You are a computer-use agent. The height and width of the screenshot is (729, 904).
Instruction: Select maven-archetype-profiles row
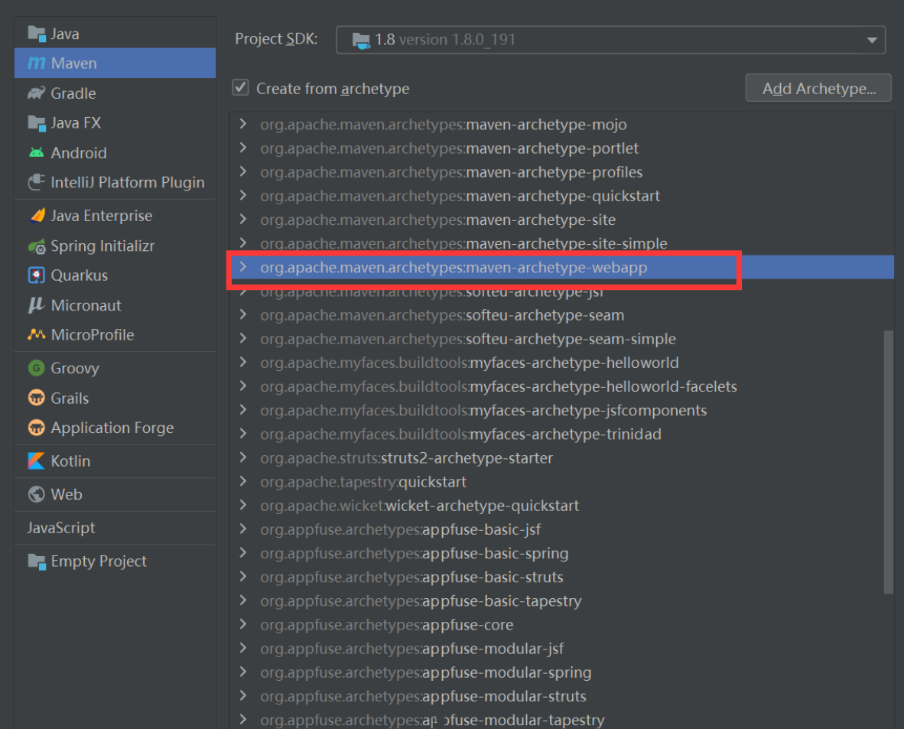(562, 172)
